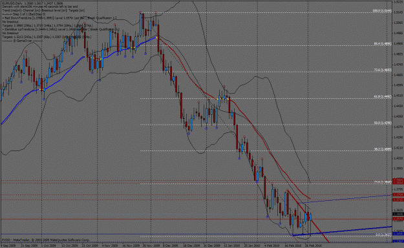Click the '4 Nov 2009' date label
Viewport: 404px width, 248px height.
pyautogui.click(x=110, y=245)
